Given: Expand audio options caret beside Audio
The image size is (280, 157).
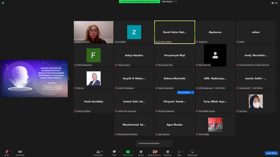Looking at the screenshot, I should (x=11, y=152).
